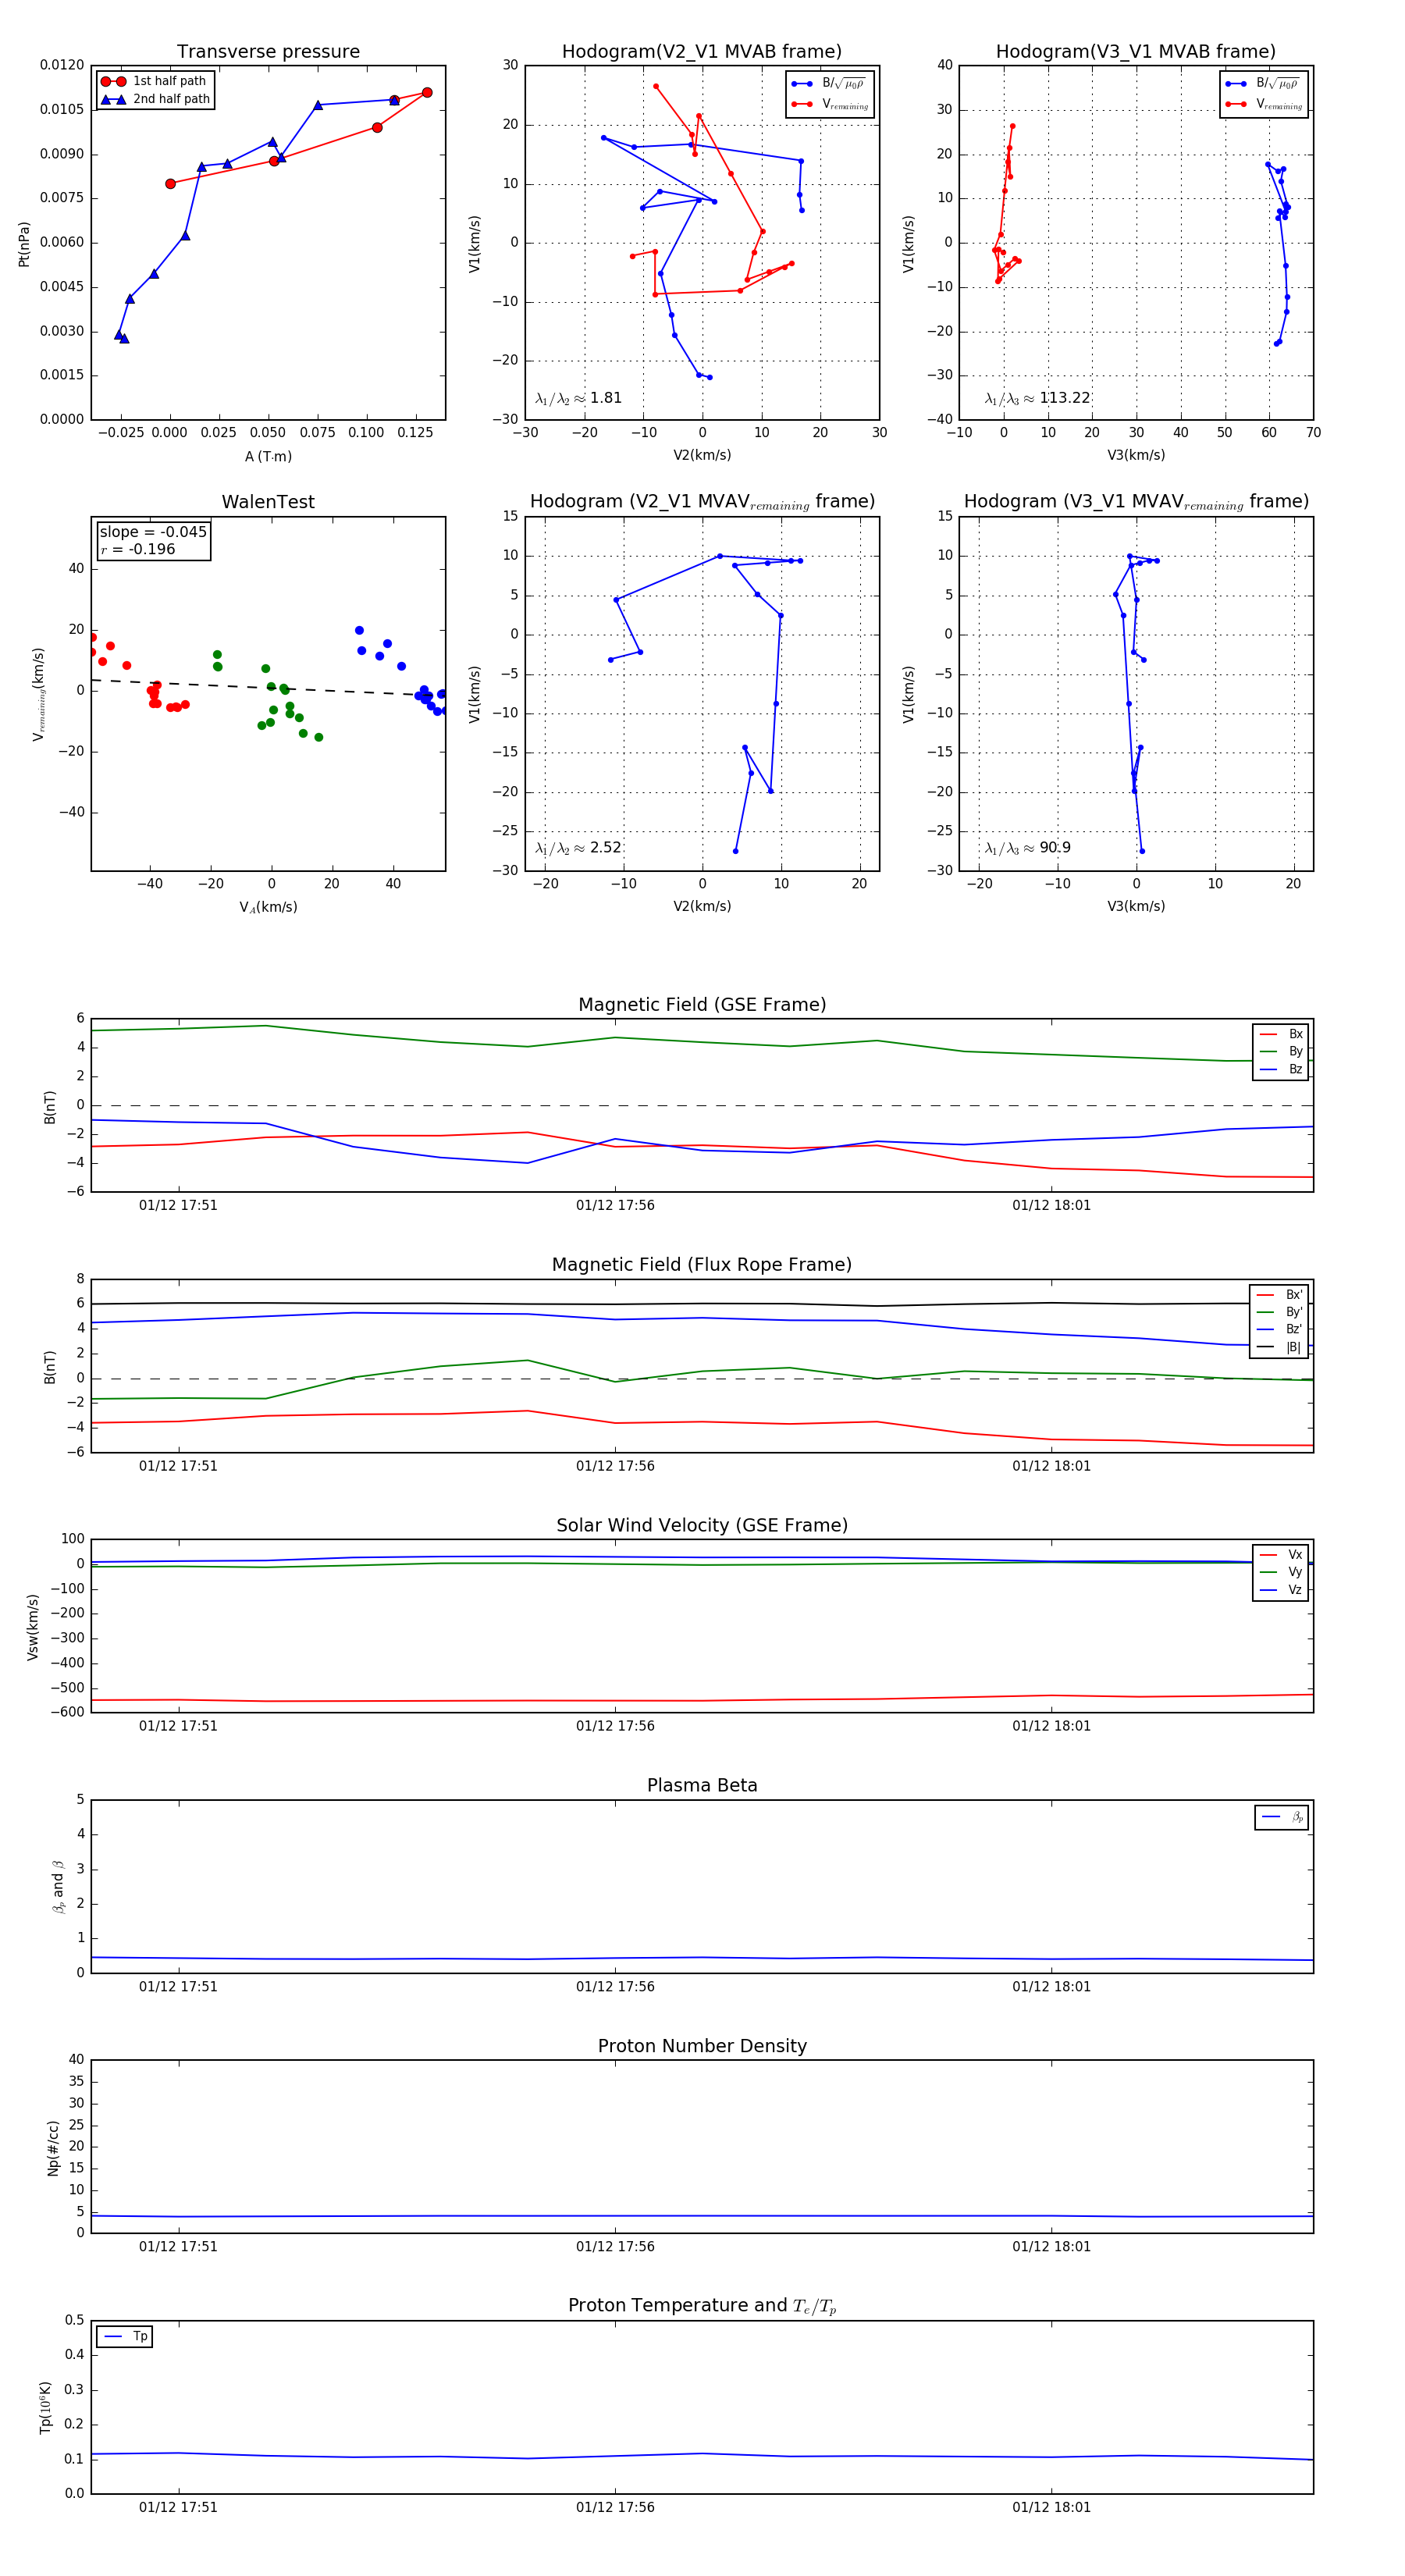Viewport: 1405px width, 2576px height.
Task: Click the Vsw(km/s) y-axis label
Action: coord(33,1628)
